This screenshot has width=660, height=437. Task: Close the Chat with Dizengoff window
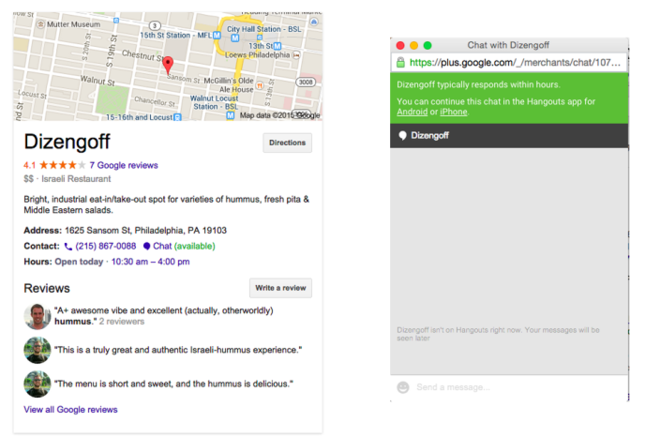pos(400,45)
